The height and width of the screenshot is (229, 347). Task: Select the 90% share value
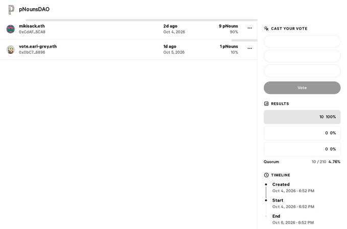(x=234, y=32)
